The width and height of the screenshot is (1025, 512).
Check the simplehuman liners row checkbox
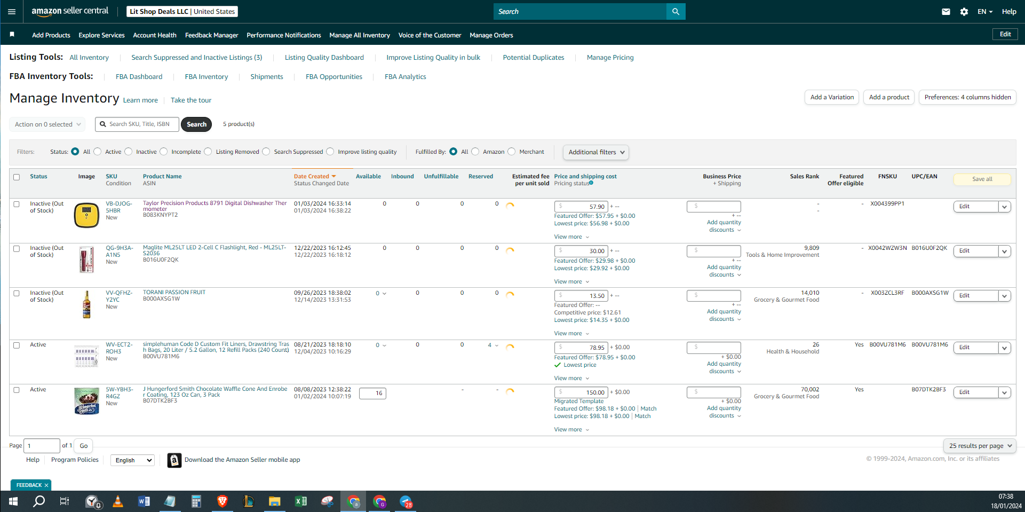pyautogui.click(x=17, y=345)
